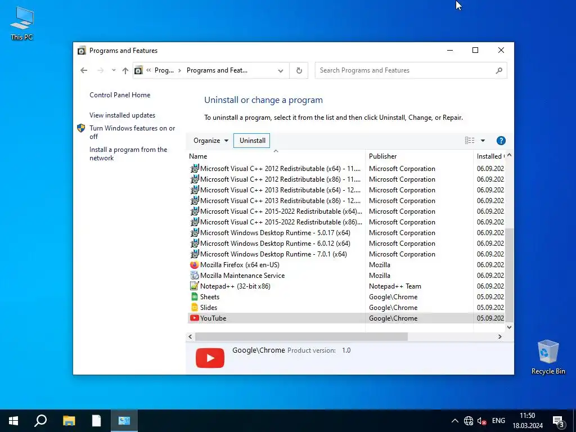Click scroll down arrow of list
This screenshot has height=432, width=576.
[509, 327]
